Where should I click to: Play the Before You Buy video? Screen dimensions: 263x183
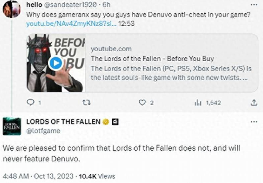pos(56,63)
